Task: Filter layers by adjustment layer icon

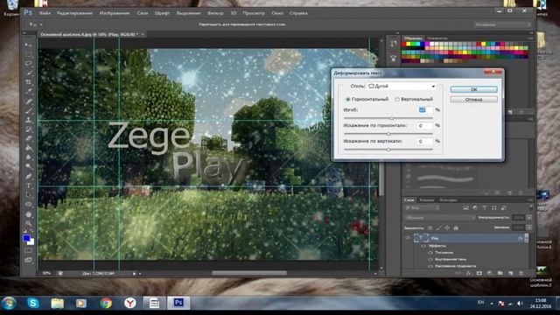Action: click(x=475, y=207)
